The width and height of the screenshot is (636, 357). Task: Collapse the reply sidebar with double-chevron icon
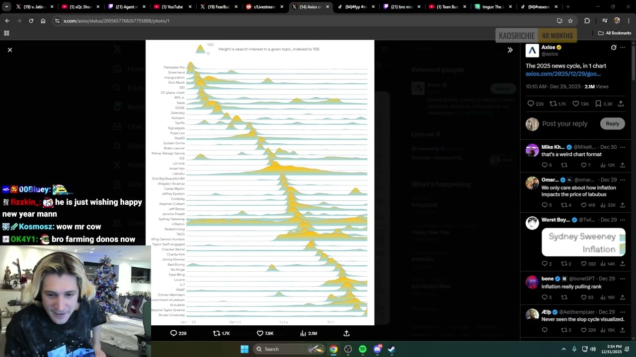tap(510, 50)
